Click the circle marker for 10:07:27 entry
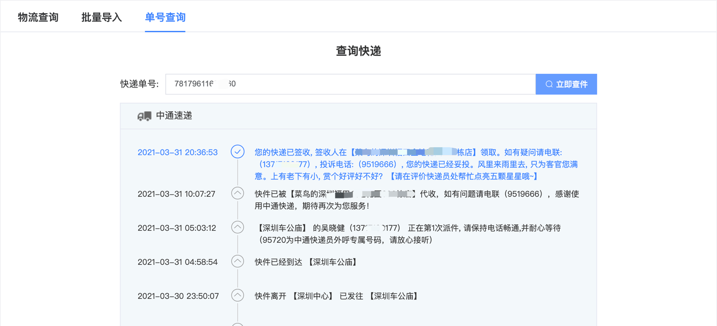Viewport: 717px width, 326px height. tap(238, 193)
